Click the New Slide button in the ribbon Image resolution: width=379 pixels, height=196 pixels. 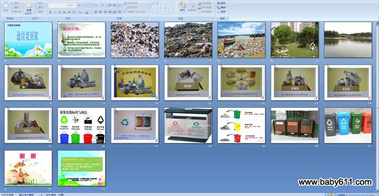pyautogui.click(x=29, y=8)
